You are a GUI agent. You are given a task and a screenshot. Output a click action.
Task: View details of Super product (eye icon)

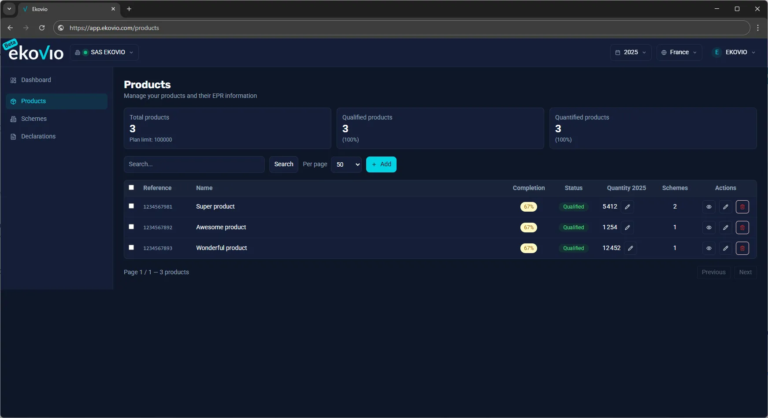pyautogui.click(x=709, y=207)
